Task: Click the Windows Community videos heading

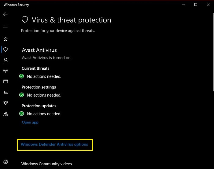Action: pos(47,164)
